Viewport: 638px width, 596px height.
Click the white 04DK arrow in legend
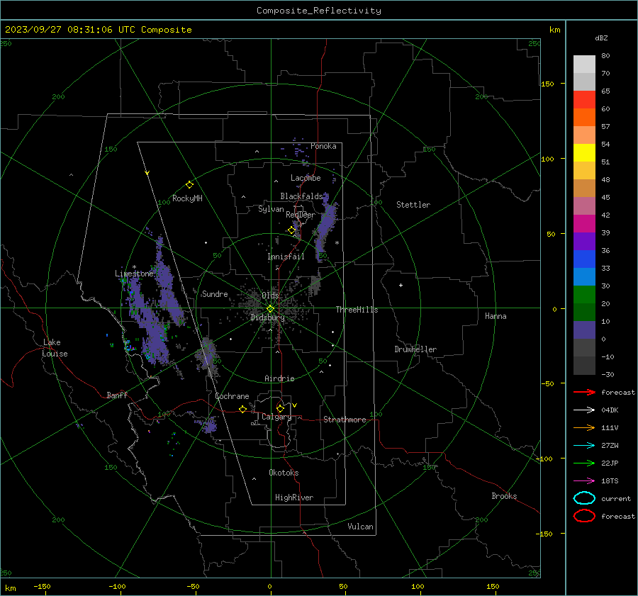coord(584,410)
